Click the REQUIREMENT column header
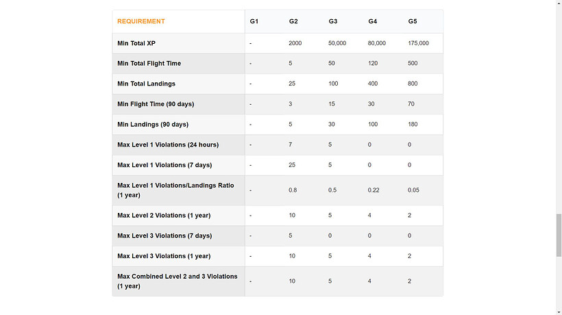This screenshot has height=315, width=562. coord(141,21)
